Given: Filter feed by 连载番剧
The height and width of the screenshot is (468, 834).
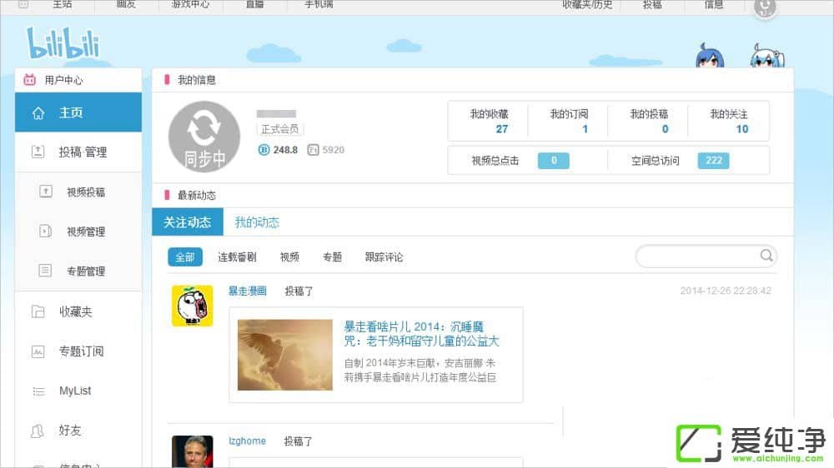Looking at the screenshot, I should click(x=237, y=257).
